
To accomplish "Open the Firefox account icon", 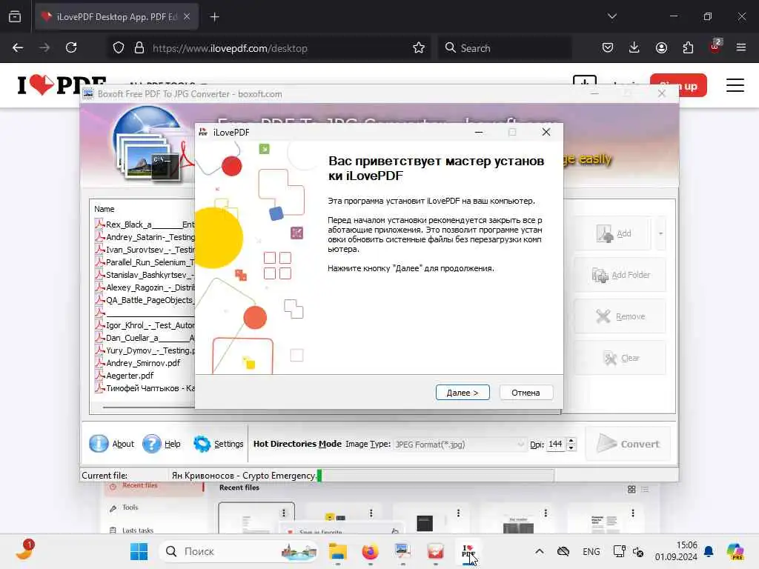I will (661, 47).
